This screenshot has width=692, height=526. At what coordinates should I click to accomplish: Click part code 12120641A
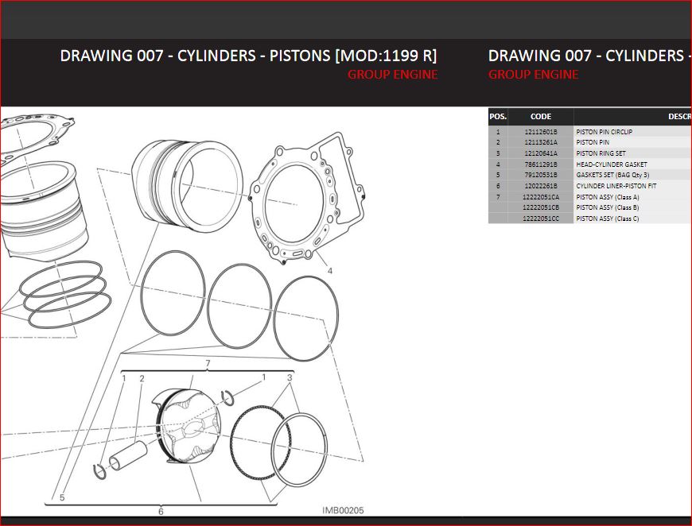[x=540, y=153]
